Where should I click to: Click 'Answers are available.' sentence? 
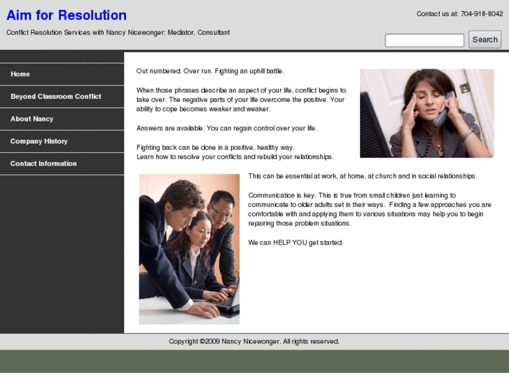tap(226, 128)
